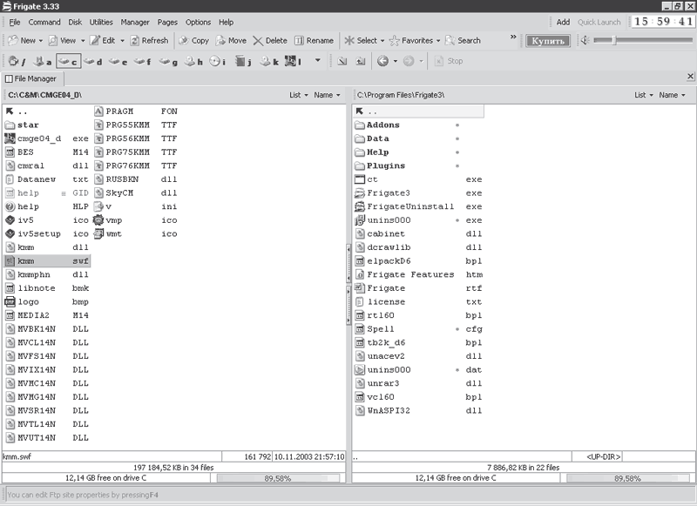The image size is (697, 506).
Task: Select the Plugins folder in right panel
Action: [385, 165]
